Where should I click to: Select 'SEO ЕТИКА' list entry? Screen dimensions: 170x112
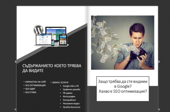click(31, 92)
